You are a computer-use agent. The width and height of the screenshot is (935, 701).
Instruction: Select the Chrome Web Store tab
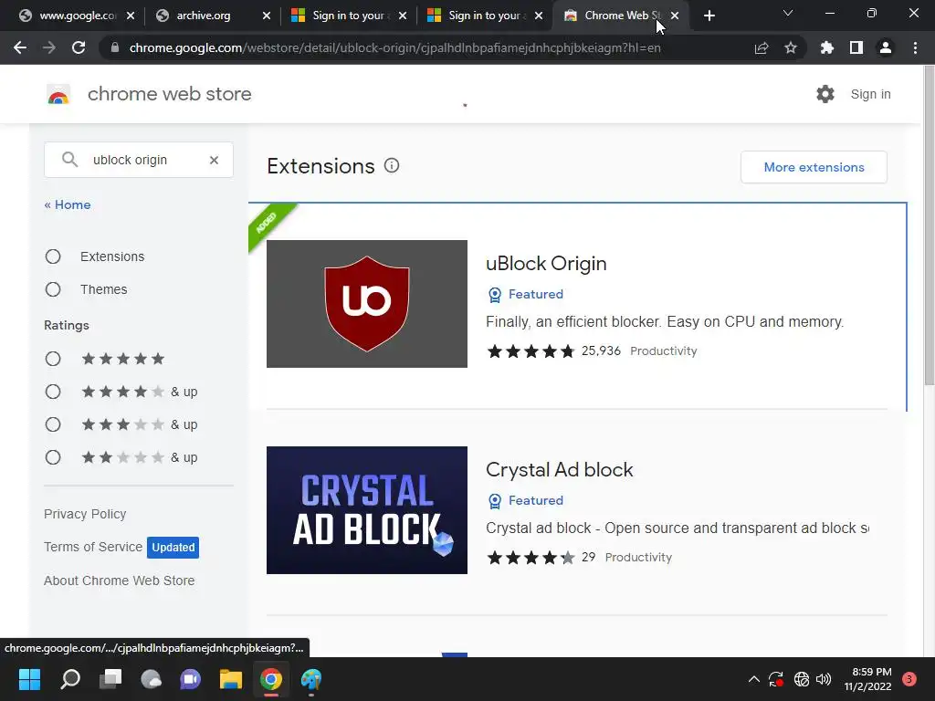[x=620, y=16]
